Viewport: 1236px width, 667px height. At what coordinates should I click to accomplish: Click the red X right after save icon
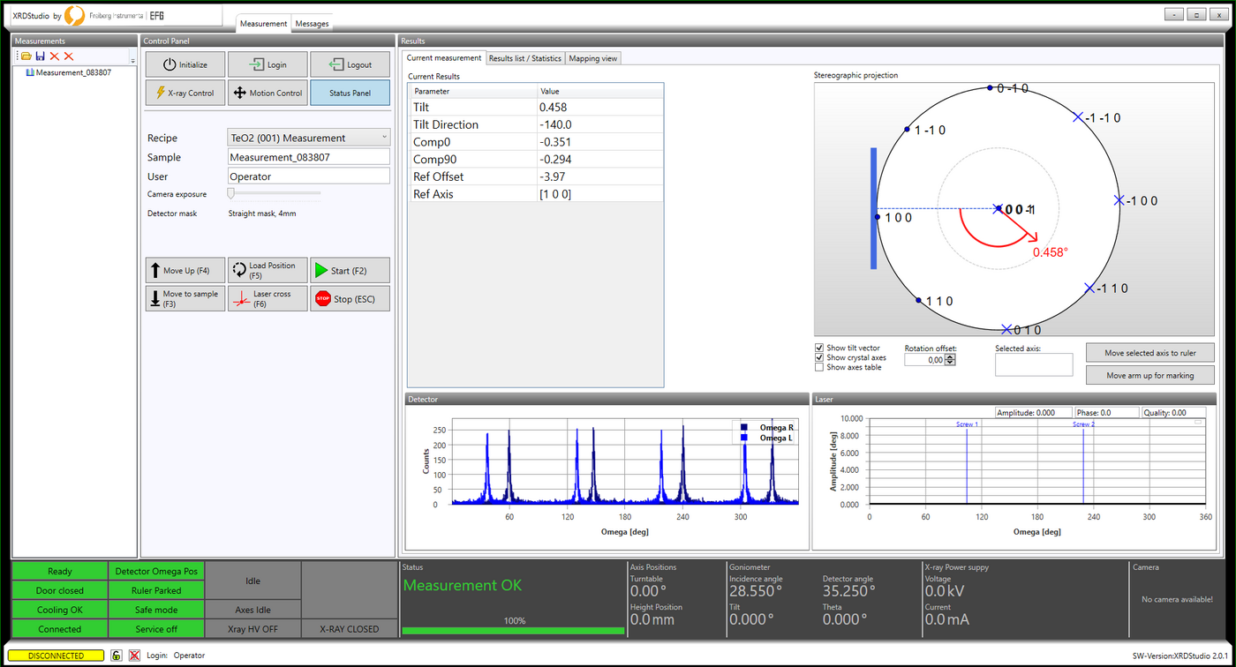(55, 56)
